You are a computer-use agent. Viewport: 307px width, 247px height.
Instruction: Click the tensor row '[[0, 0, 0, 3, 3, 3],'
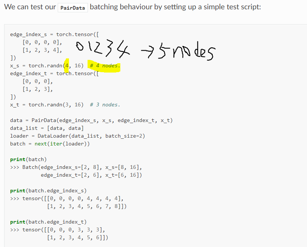point(75,230)
